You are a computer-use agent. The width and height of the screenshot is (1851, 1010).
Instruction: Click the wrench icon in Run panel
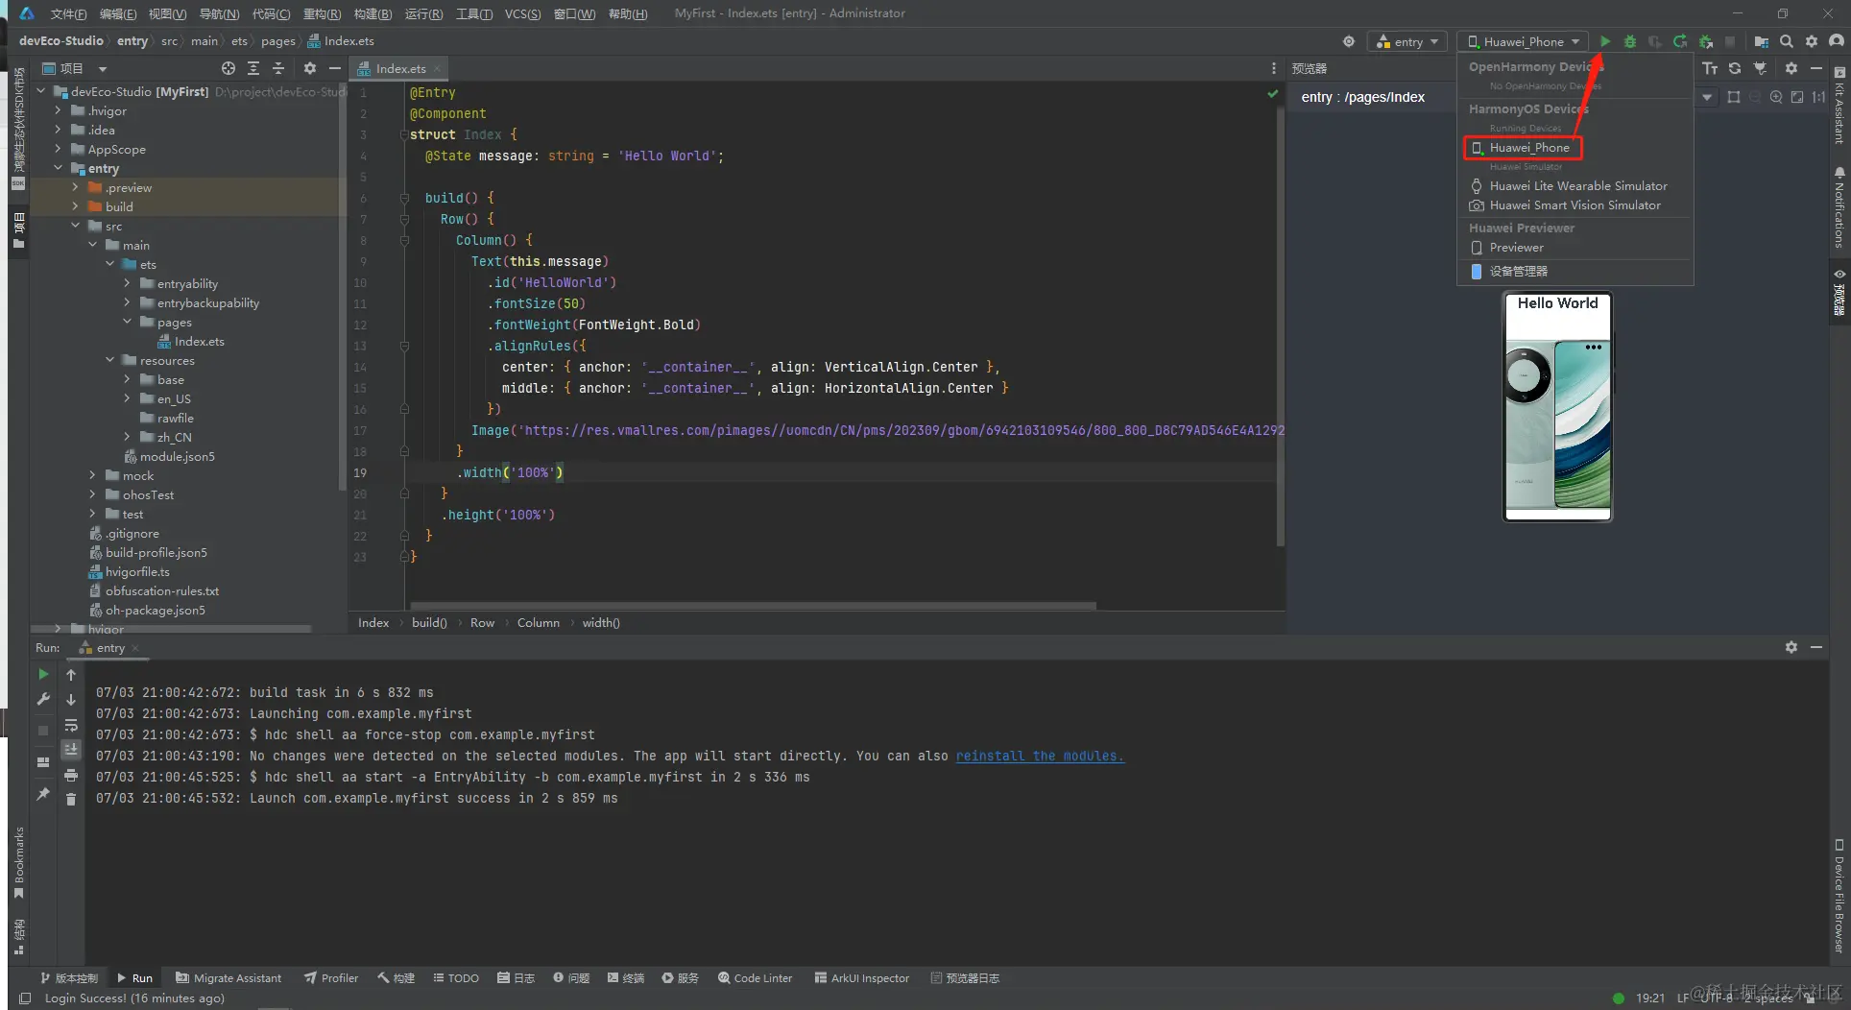click(x=43, y=700)
